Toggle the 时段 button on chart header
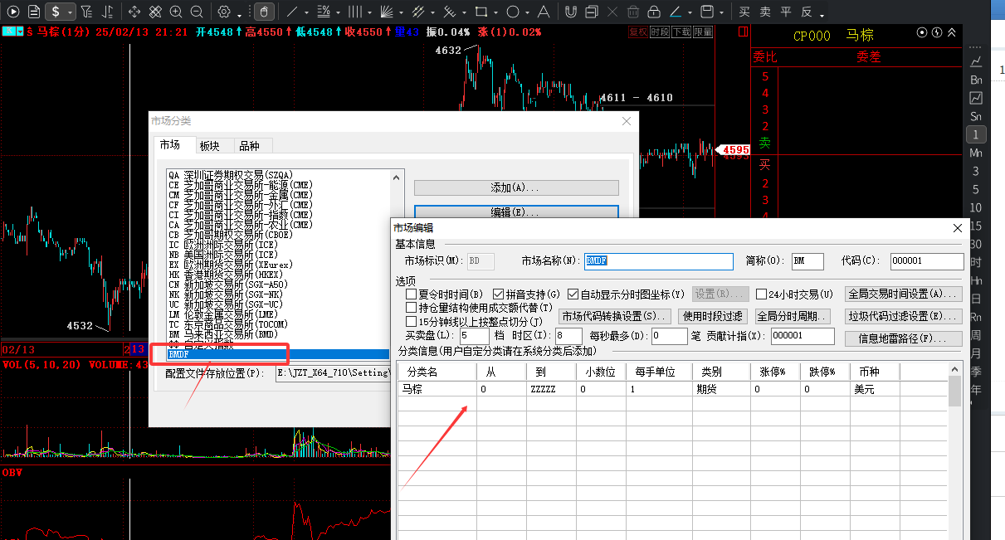 pyautogui.click(x=660, y=32)
